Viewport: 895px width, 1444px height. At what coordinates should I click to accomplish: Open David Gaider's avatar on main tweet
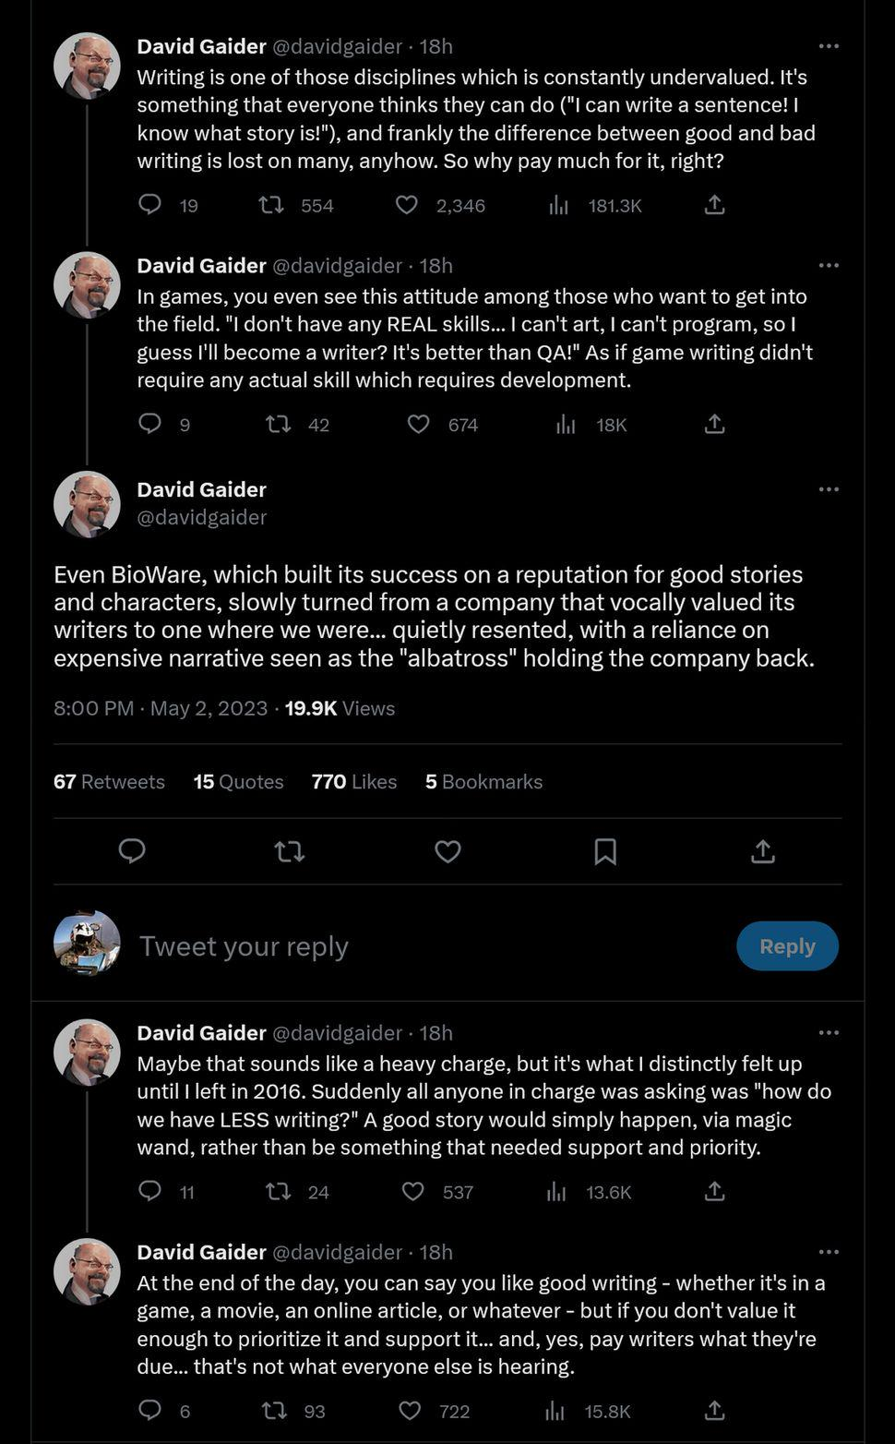(87, 505)
